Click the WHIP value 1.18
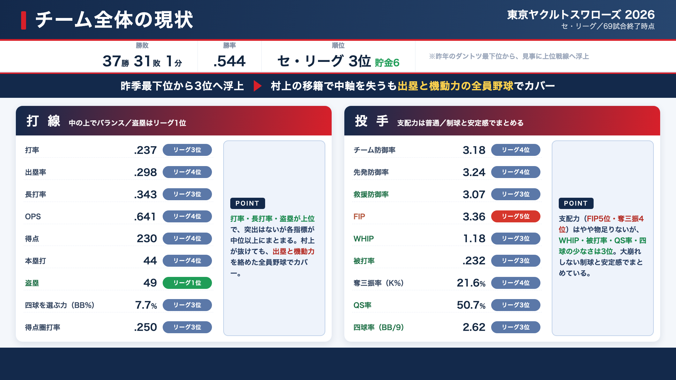The height and width of the screenshot is (380, 676). point(474,239)
